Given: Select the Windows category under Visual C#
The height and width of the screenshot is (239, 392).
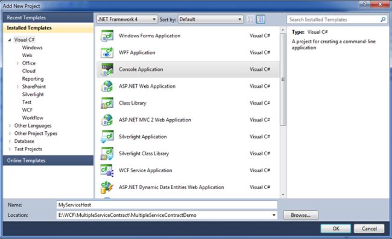Looking at the screenshot, I should click(32, 48).
